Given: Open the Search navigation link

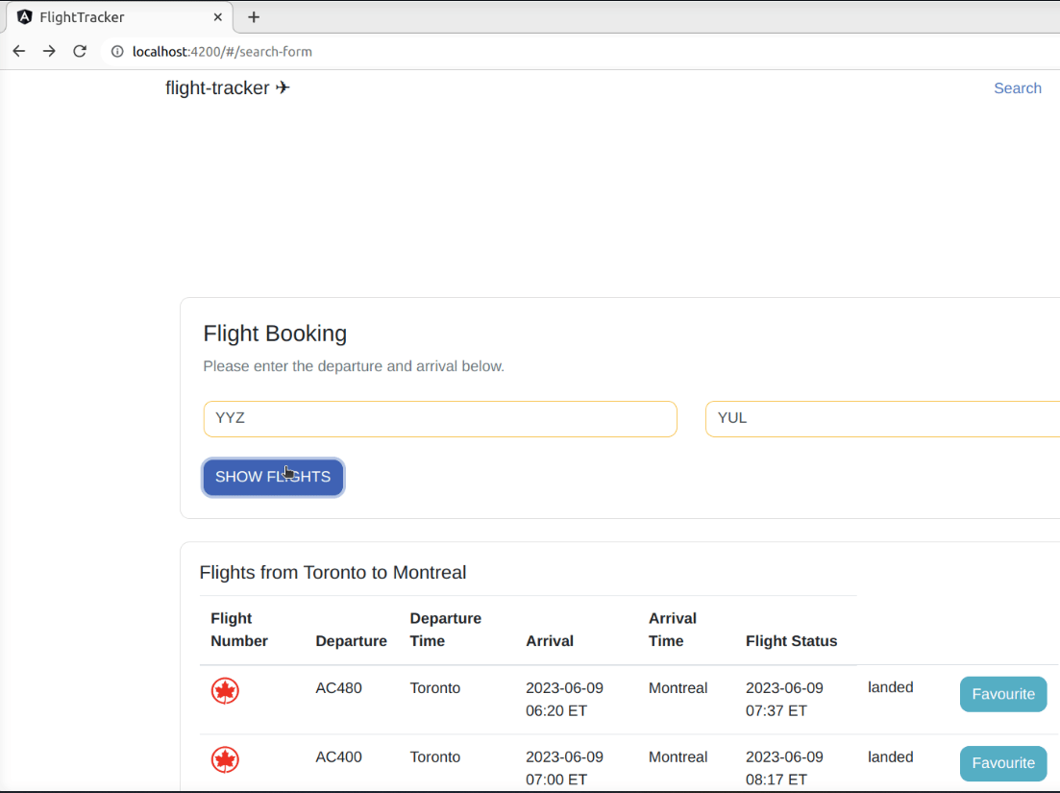Looking at the screenshot, I should pos(1017,88).
